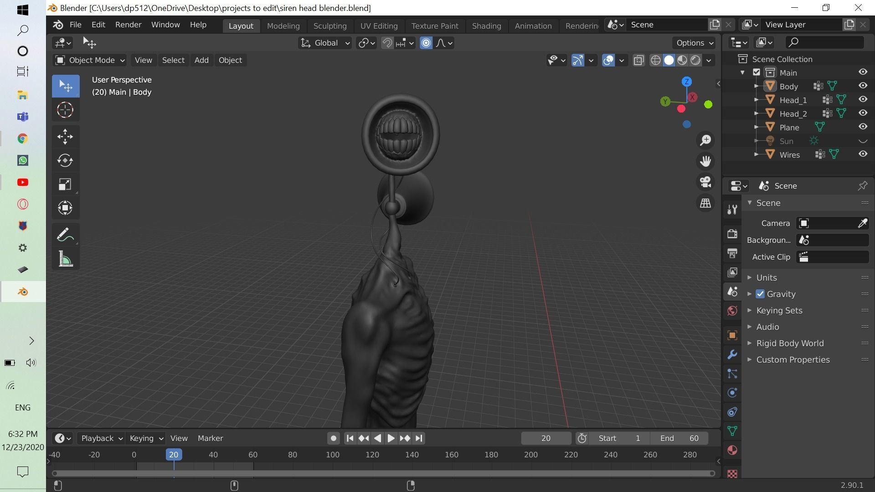This screenshot has height=492, width=875.
Task: Click the zoom view magnifier icon
Action: [705, 140]
